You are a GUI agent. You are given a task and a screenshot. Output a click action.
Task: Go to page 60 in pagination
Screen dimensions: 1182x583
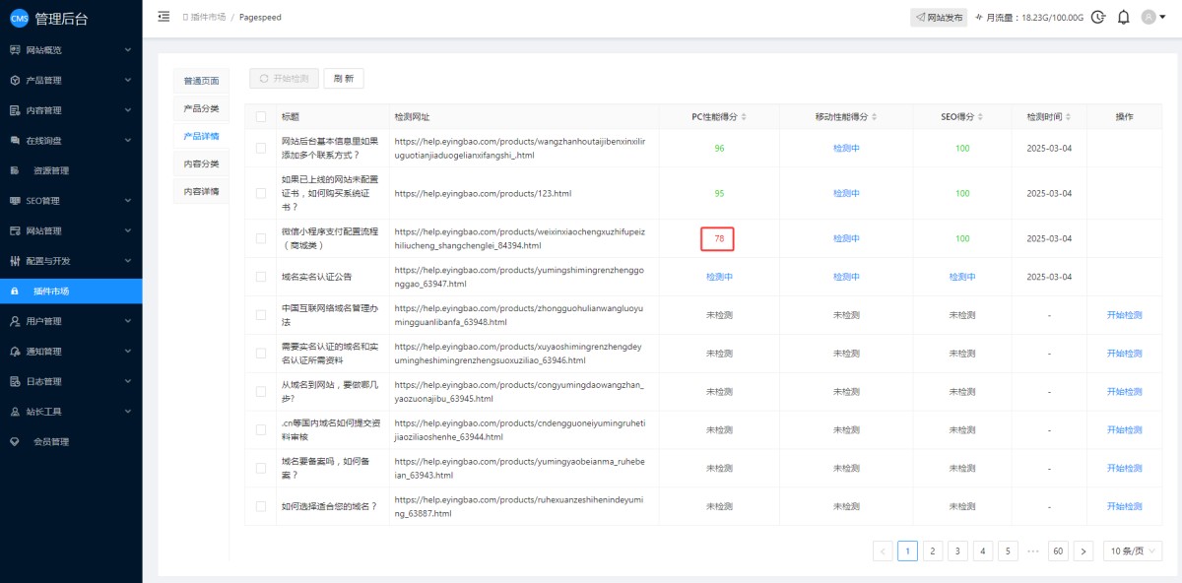(1058, 551)
